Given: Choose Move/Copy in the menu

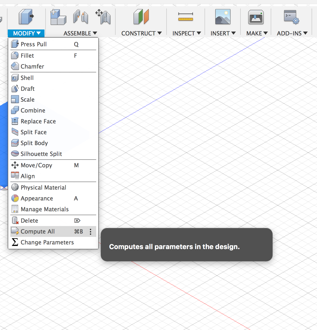Looking at the screenshot, I should click(x=53, y=165).
